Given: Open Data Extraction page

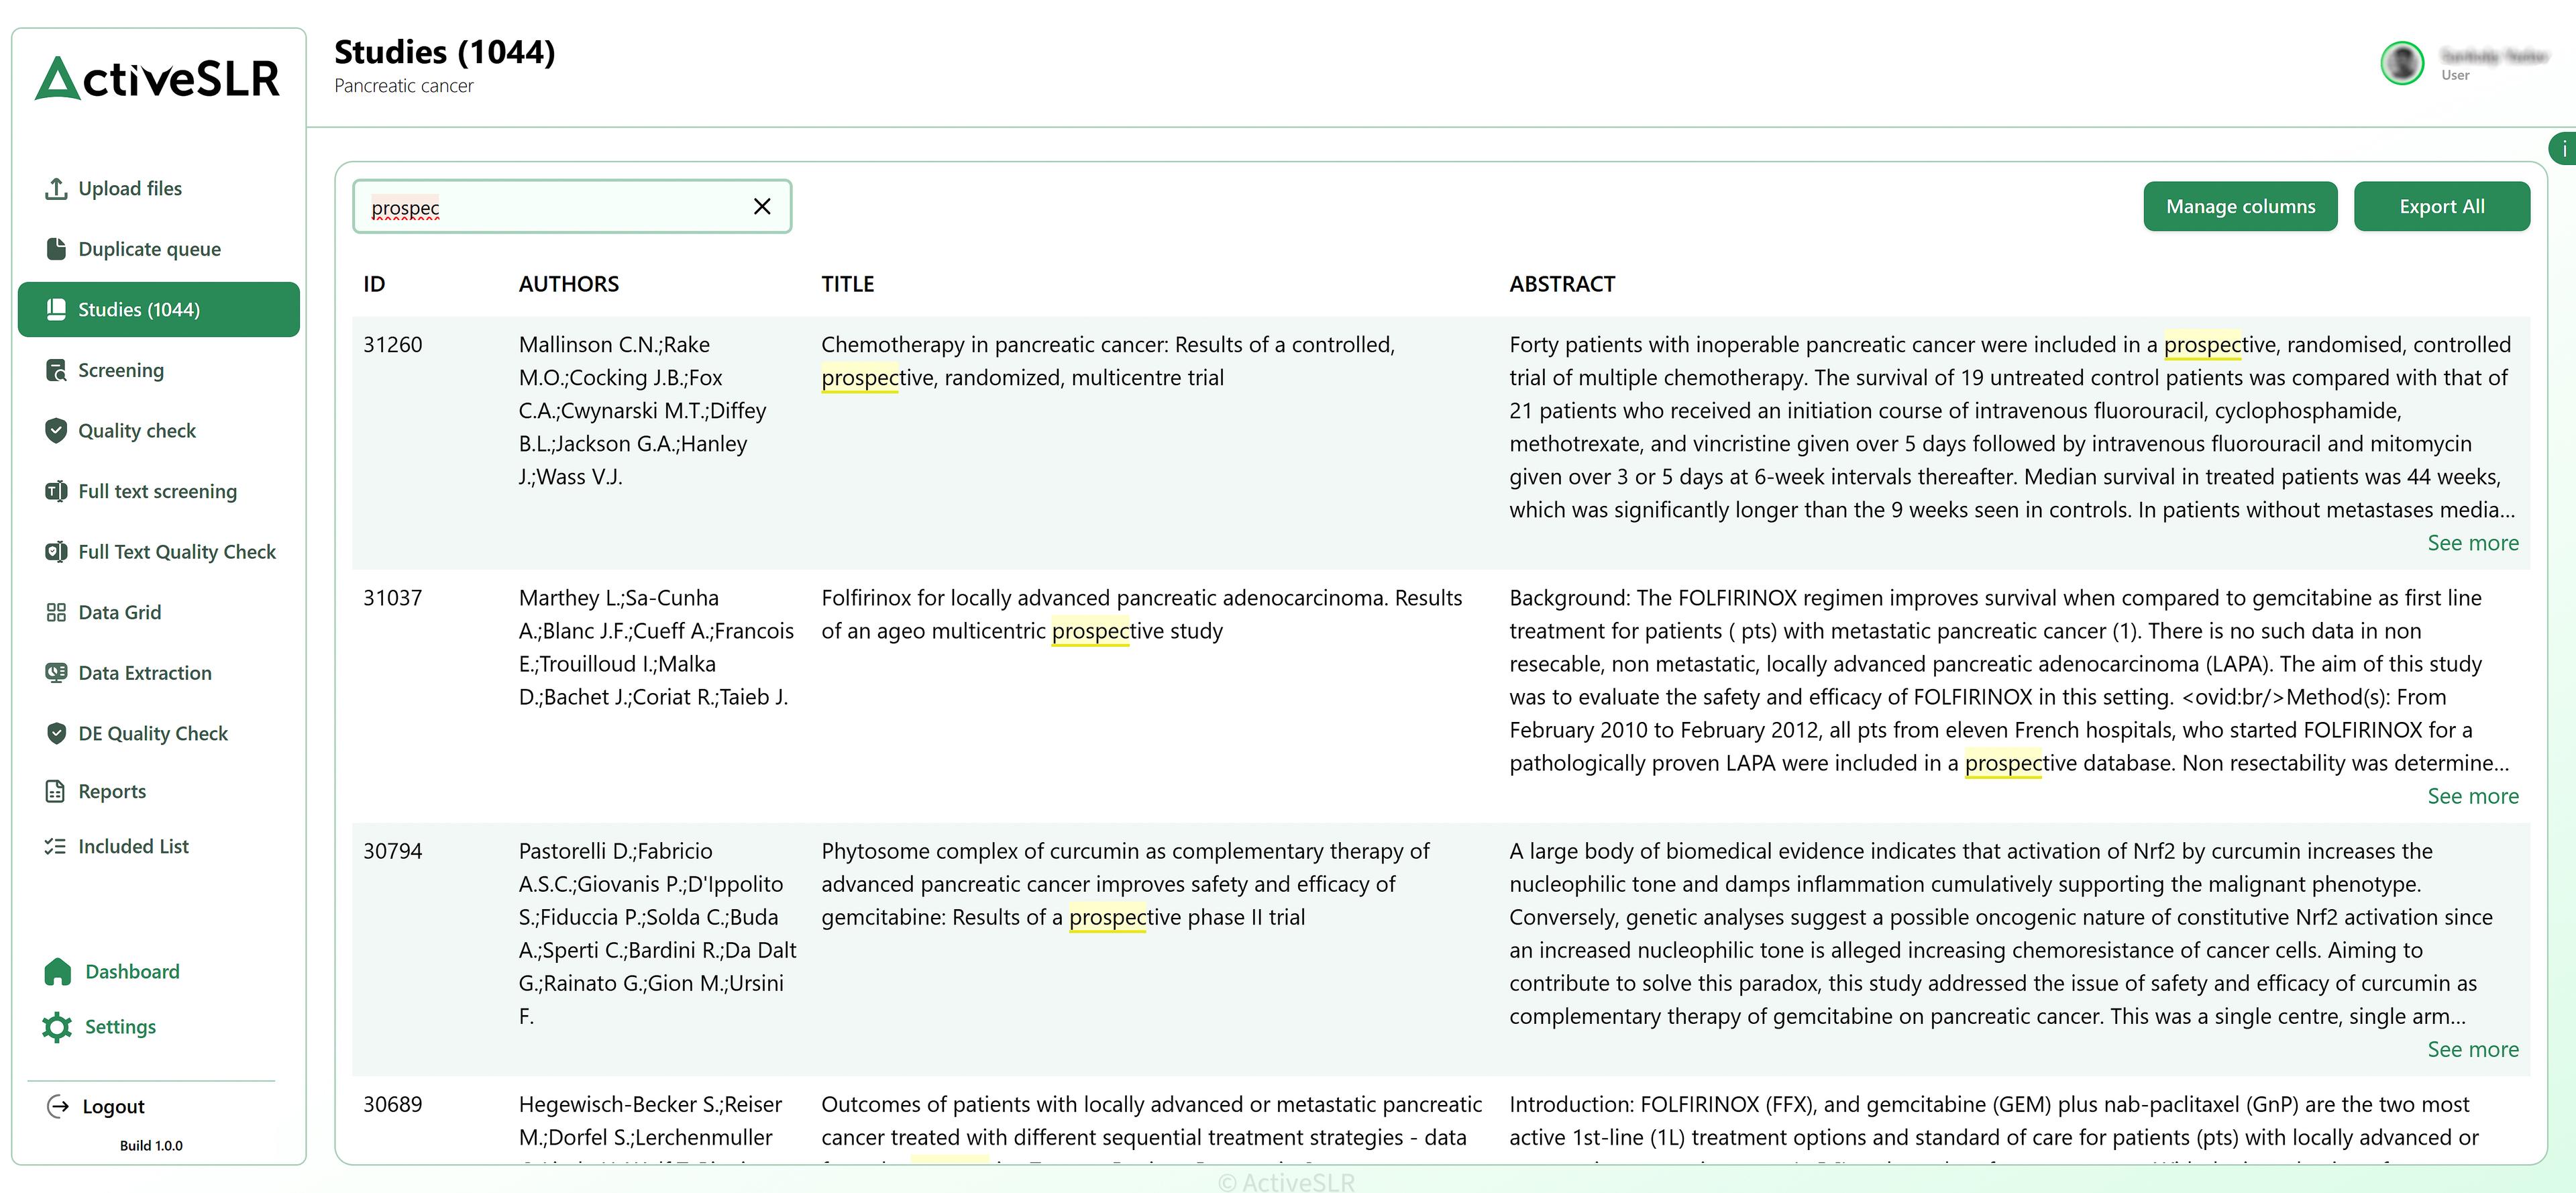Looking at the screenshot, I should click(145, 673).
